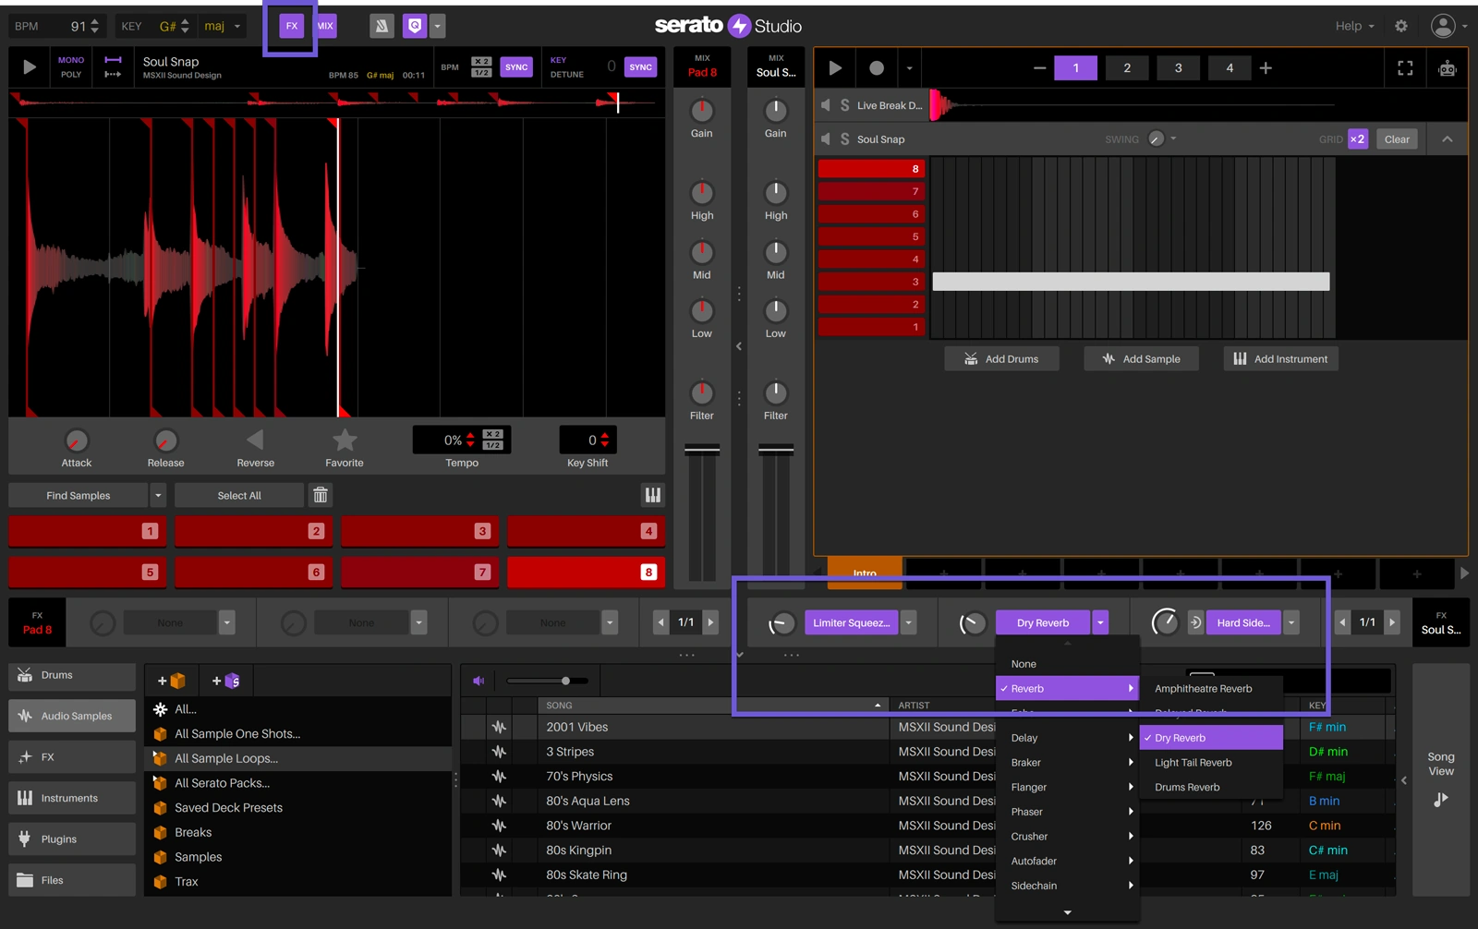Image resolution: width=1478 pixels, height=929 pixels.
Task: Enable KEY SYNC on sample deck
Action: tap(640, 66)
